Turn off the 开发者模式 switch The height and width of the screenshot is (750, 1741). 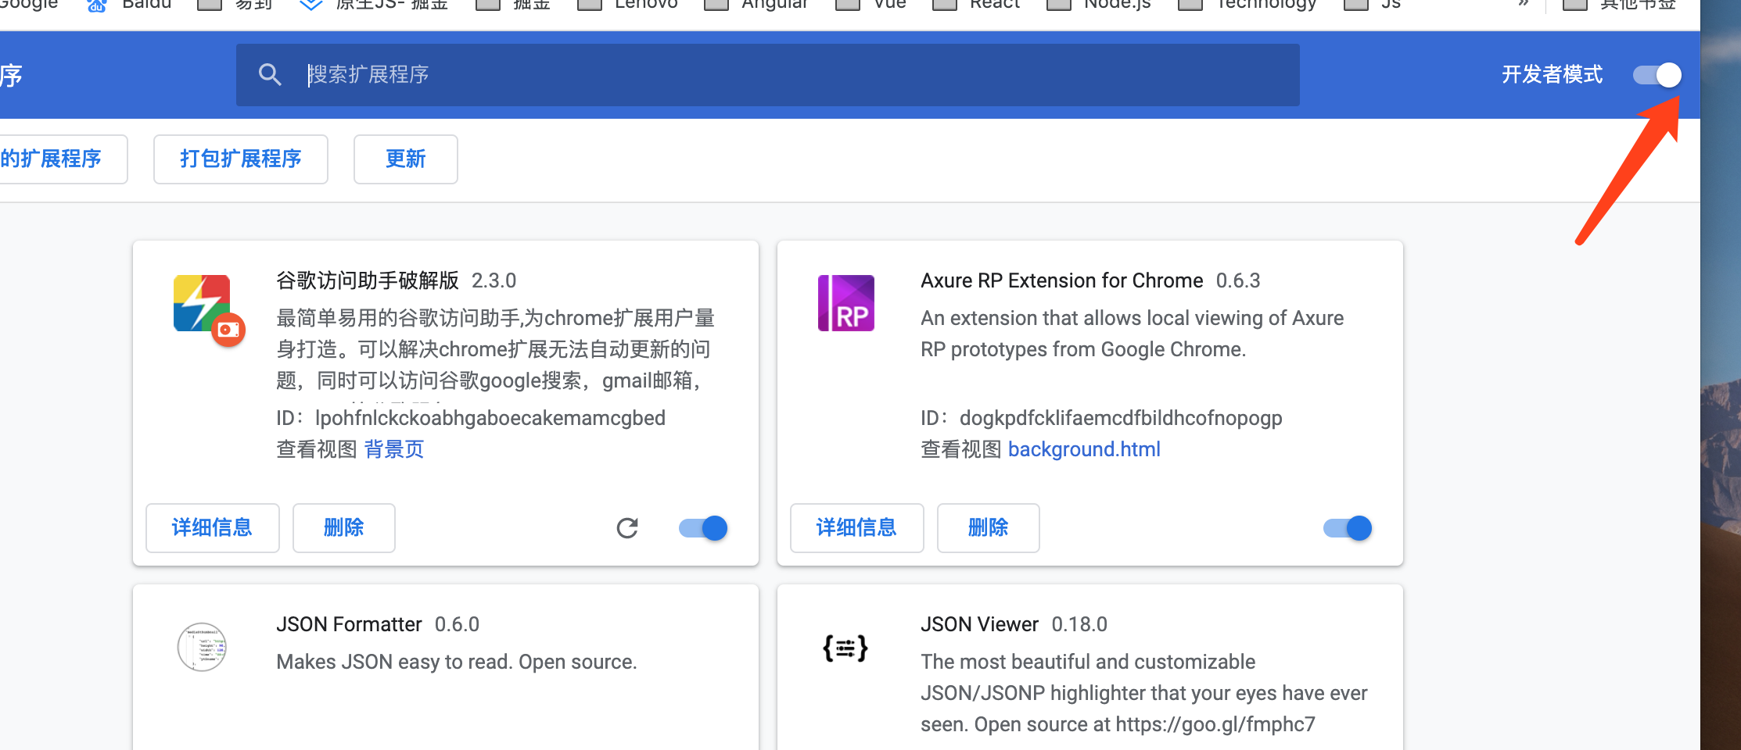click(1657, 75)
